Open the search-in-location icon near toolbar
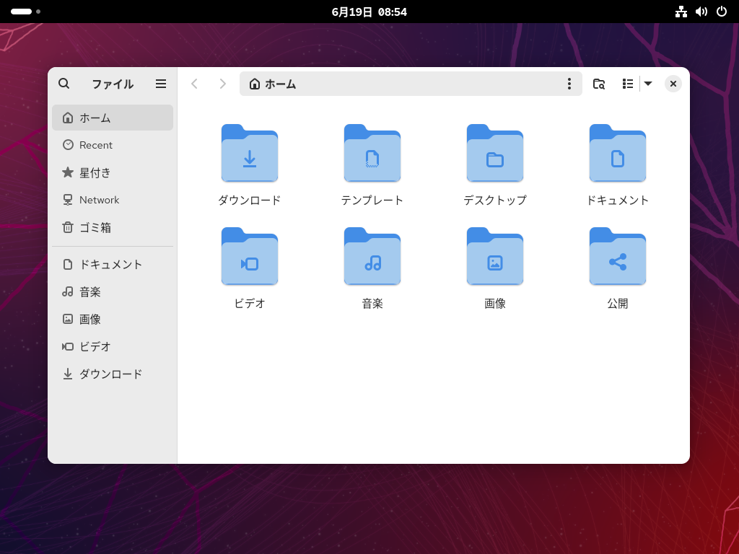Viewport: 739px width, 554px height. [x=599, y=84]
